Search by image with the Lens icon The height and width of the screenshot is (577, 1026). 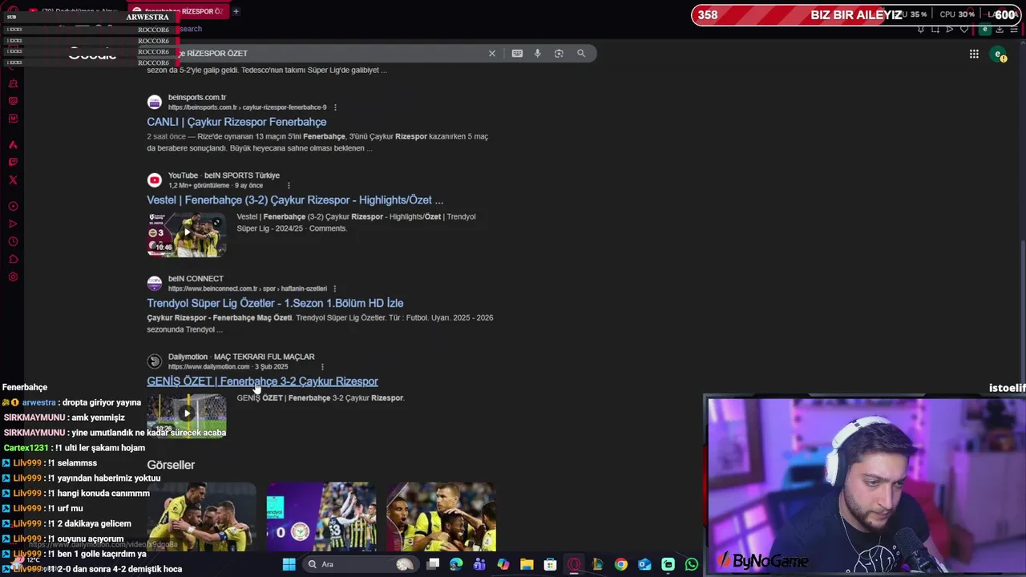[x=559, y=53]
